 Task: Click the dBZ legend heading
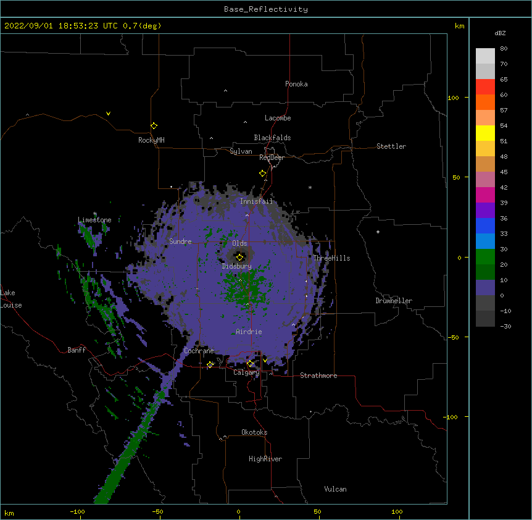[500, 33]
